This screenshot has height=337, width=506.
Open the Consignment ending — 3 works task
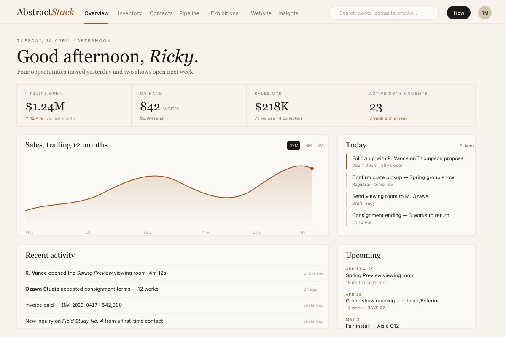pos(406,218)
